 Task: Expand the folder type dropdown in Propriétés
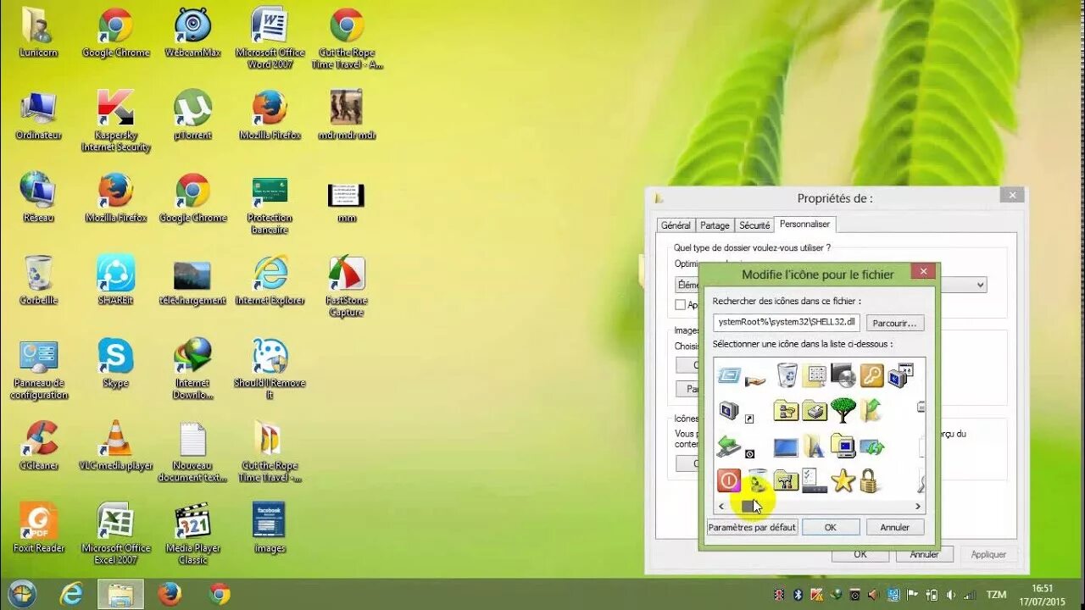[980, 286]
